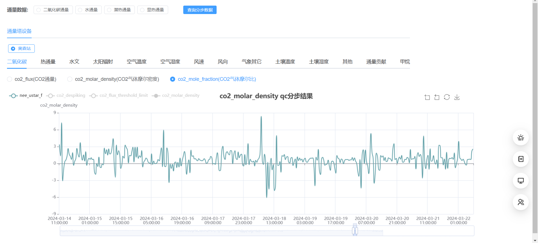Open the notebook floating button
This screenshot has width=538, height=243.
tap(521, 159)
